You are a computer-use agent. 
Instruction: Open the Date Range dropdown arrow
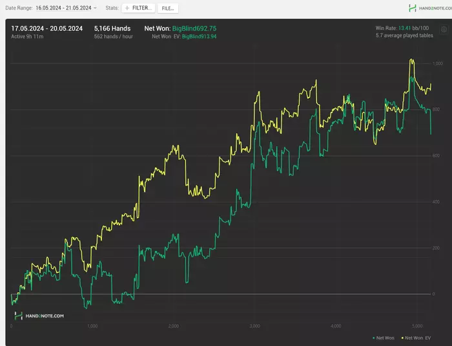(95, 8)
